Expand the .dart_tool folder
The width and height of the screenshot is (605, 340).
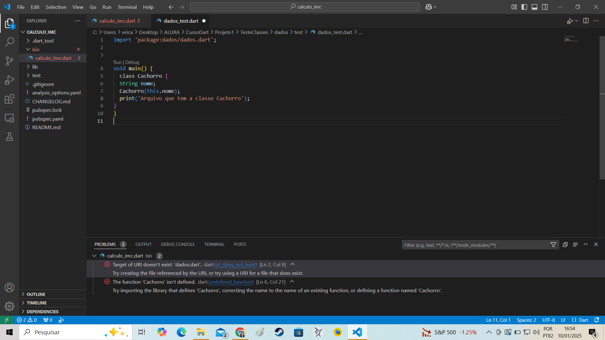click(28, 41)
